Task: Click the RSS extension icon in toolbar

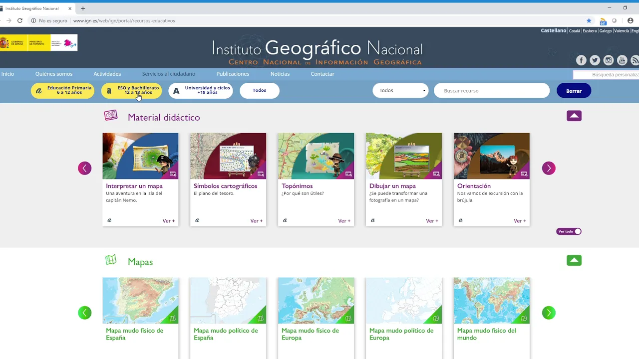Action: 603,21
